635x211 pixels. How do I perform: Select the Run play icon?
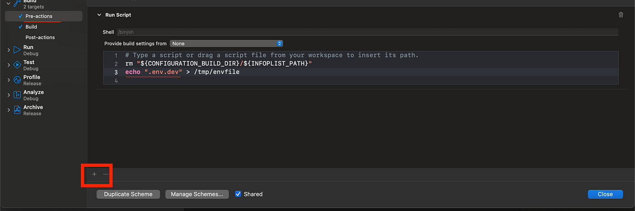coord(17,50)
